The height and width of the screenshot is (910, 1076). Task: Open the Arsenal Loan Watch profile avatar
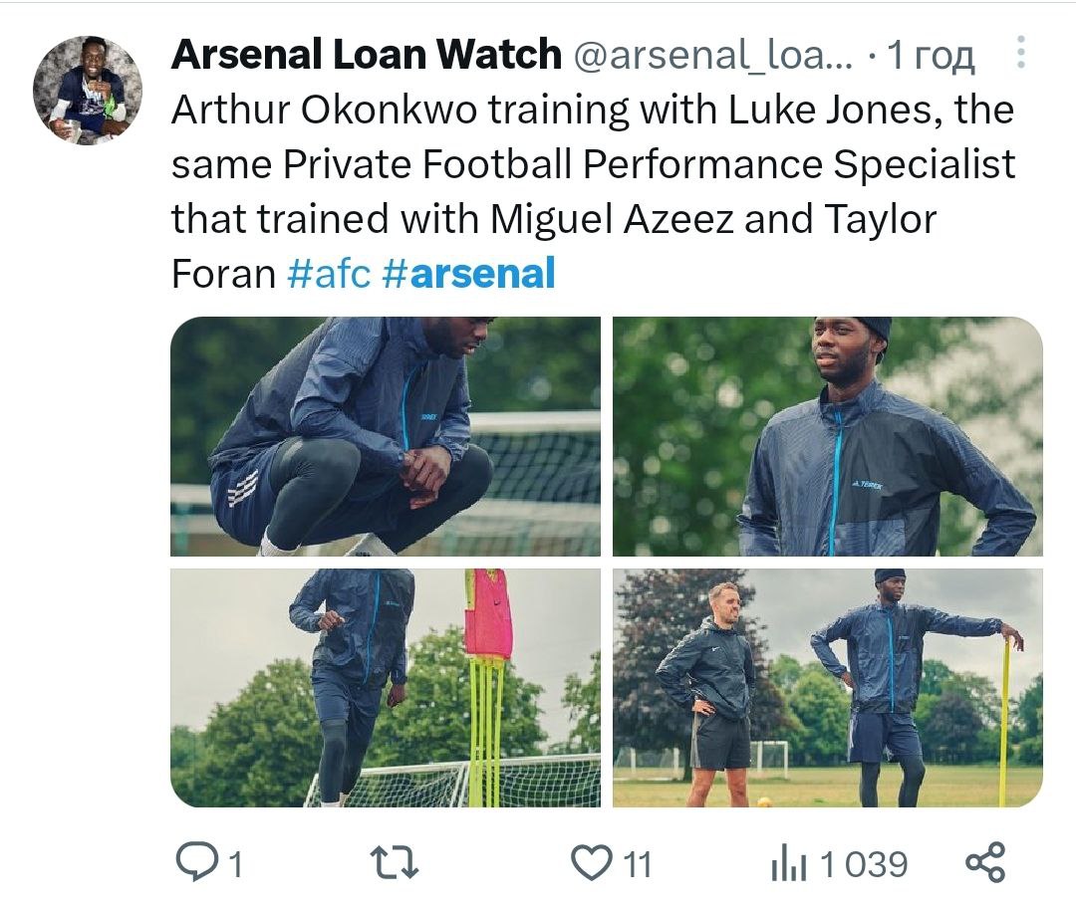(88, 91)
